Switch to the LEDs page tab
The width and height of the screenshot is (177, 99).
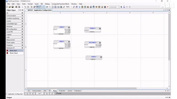pos(45,91)
